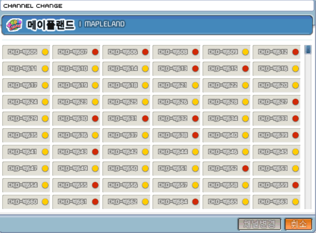Pick channel CH.0-빅629

pos(26,119)
